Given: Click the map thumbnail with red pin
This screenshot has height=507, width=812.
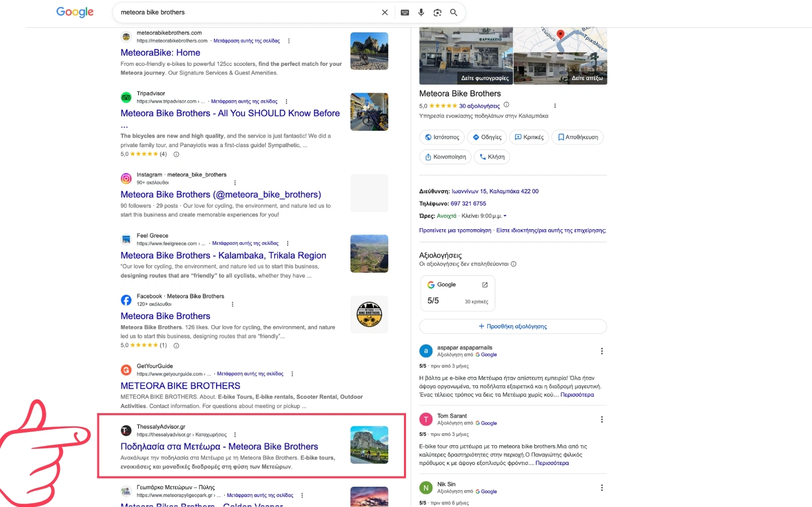Looking at the screenshot, I should (560, 40).
